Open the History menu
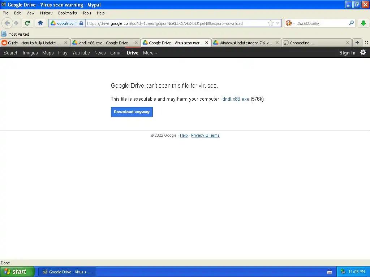370x277 pixels. pyautogui.click(x=46, y=13)
